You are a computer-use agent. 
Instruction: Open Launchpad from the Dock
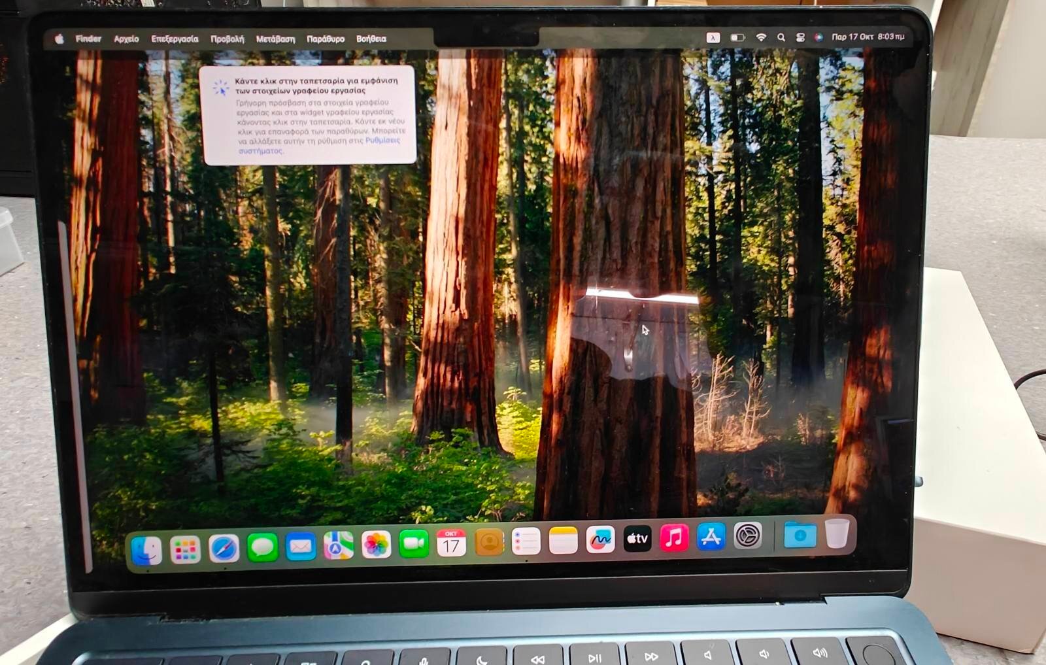point(185,549)
